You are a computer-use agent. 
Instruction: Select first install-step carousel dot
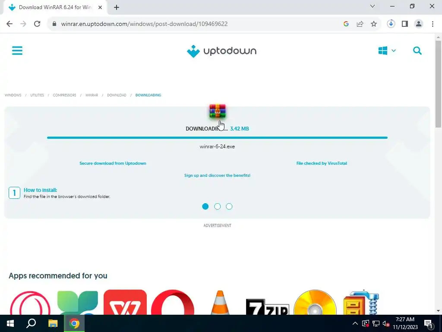(x=205, y=206)
